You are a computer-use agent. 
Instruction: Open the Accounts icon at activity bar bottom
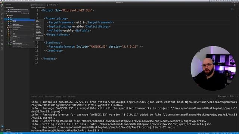[2, 126]
